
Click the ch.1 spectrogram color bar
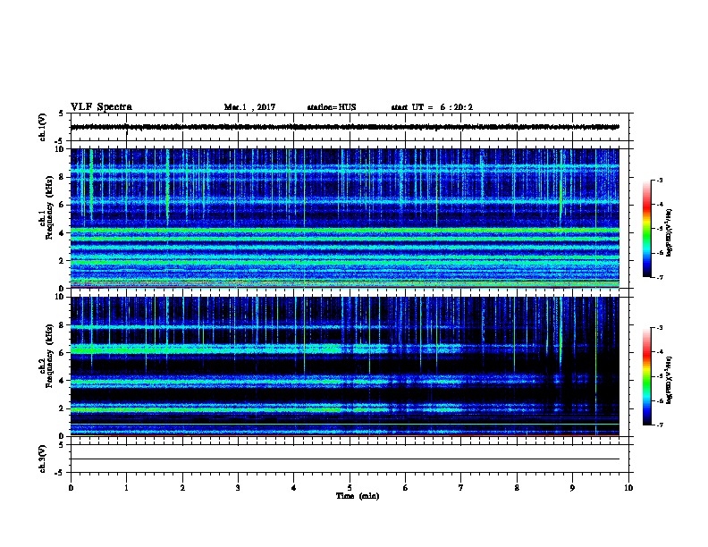coord(646,229)
